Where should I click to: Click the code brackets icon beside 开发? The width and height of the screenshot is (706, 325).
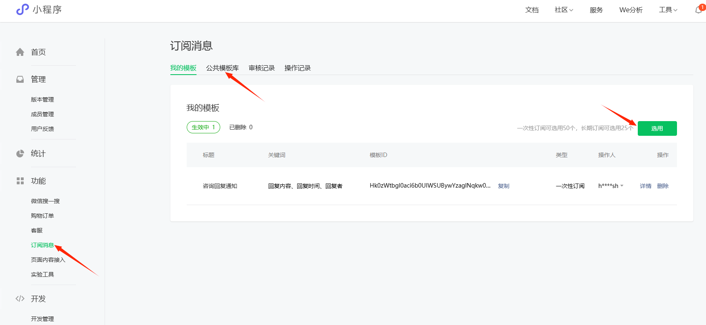[x=20, y=299]
